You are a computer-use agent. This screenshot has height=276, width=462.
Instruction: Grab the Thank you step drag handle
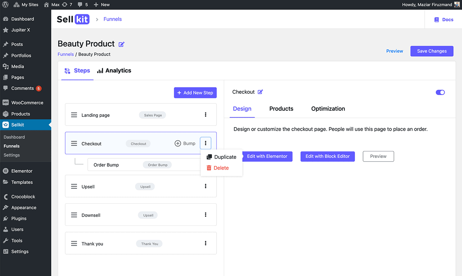click(74, 244)
